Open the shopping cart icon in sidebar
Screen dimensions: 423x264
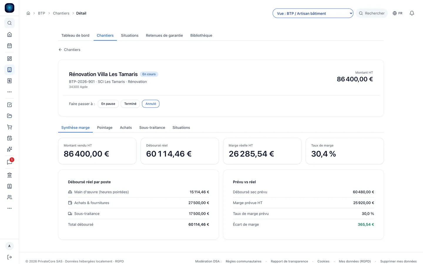pyautogui.click(x=9, y=127)
